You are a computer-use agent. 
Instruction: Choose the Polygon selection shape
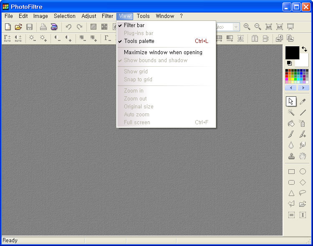pos(291,204)
